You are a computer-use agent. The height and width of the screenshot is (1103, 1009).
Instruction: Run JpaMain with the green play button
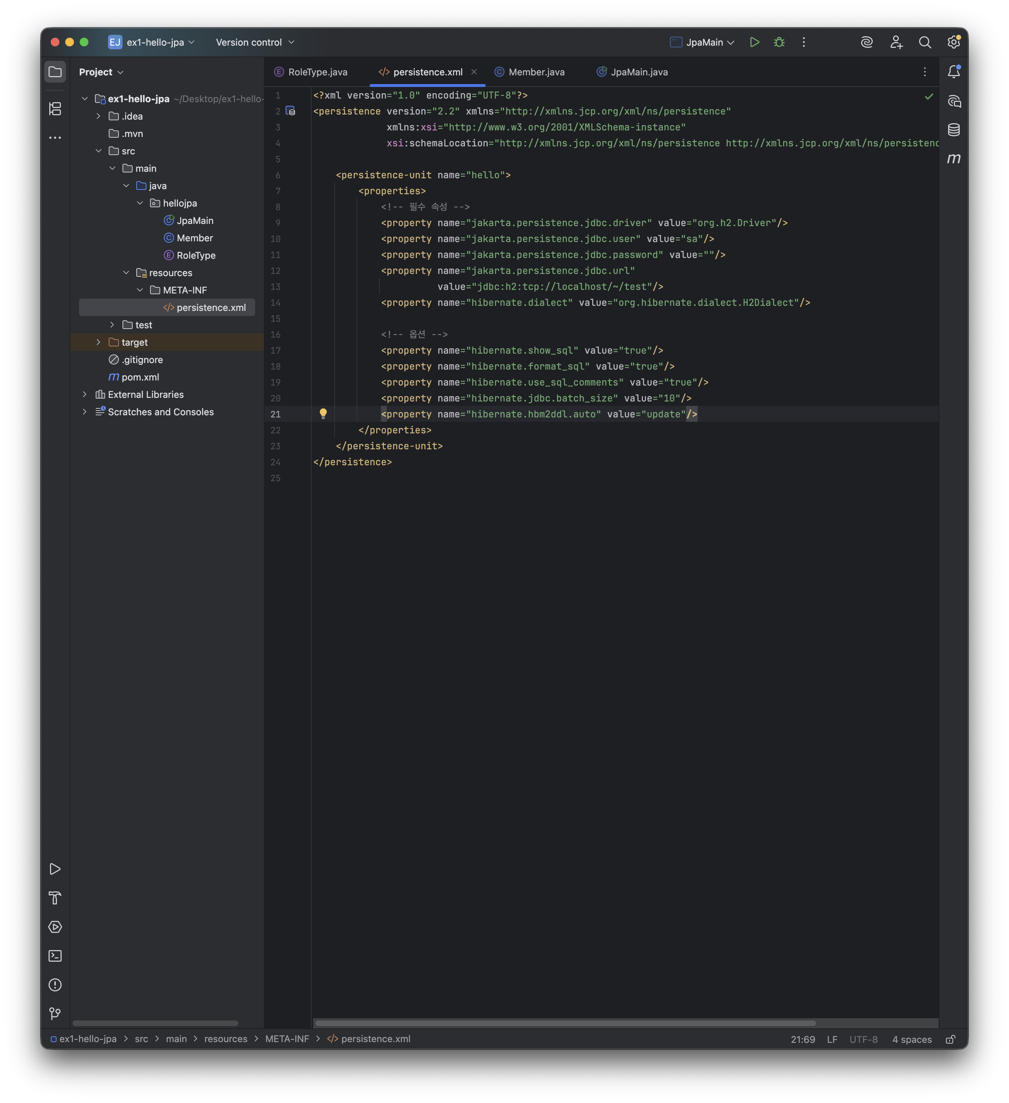754,42
